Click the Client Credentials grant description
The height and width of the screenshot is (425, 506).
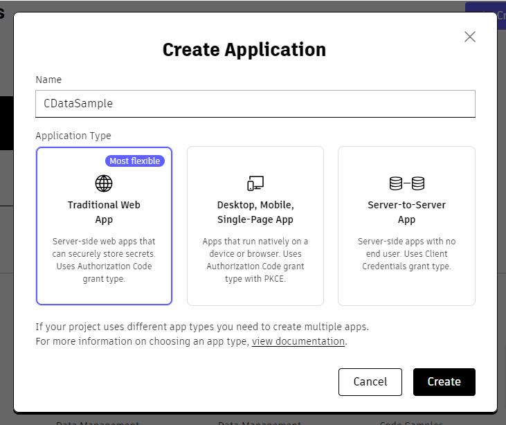point(406,253)
